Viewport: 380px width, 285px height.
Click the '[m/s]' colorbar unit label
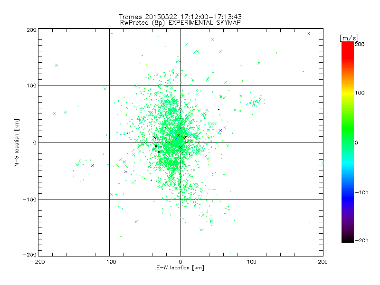point(349,38)
